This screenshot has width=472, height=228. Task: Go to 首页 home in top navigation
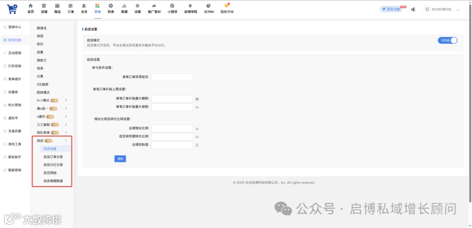click(31, 9)
